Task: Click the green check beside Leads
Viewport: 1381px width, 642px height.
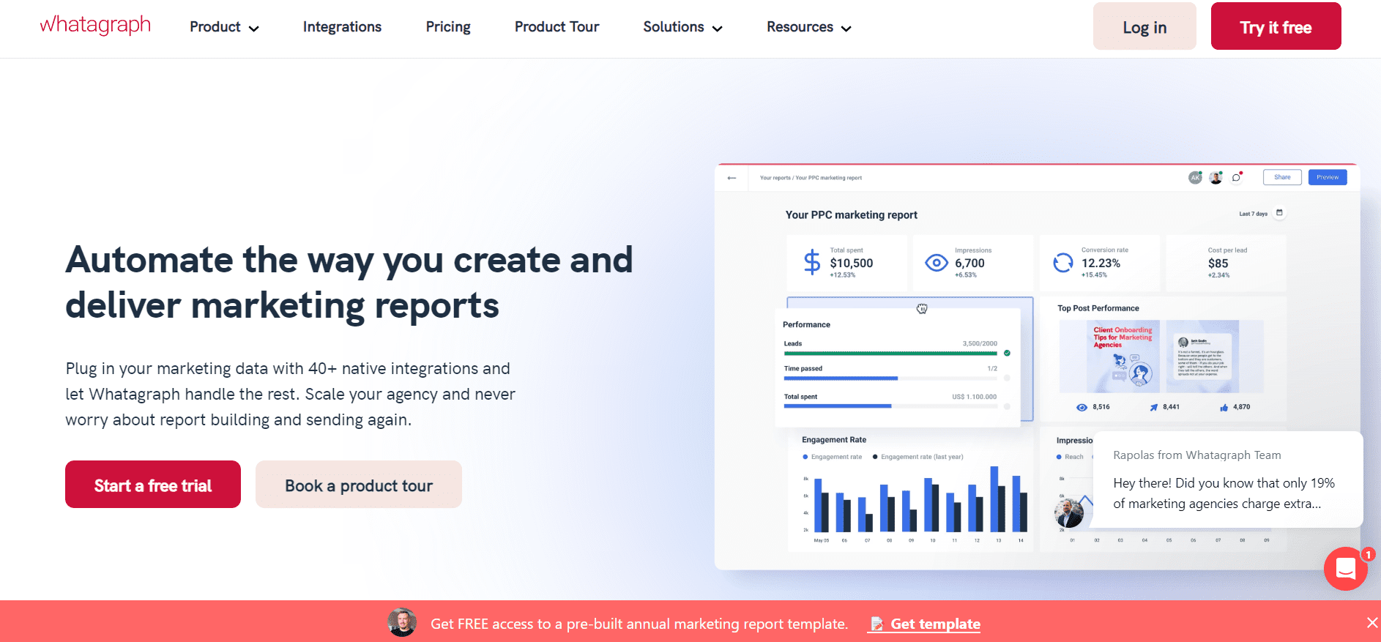Action: click(1007, 353)
